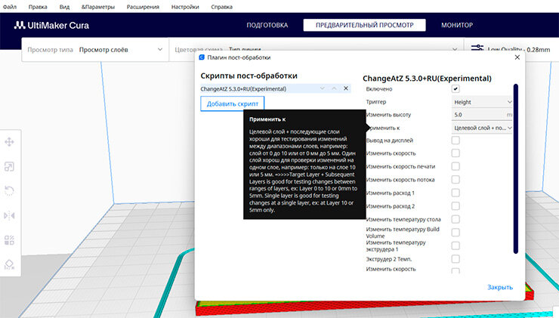The height and width of the screenshot is (318, 559).
Task: Click the plugin dialog title icon
Action: coord(202,57)
